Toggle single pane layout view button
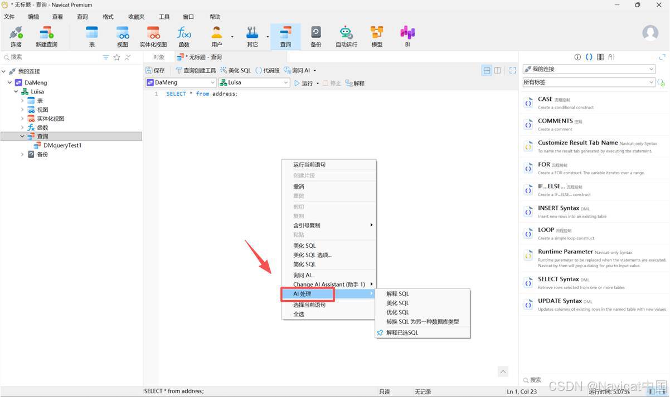 [487, 70]
